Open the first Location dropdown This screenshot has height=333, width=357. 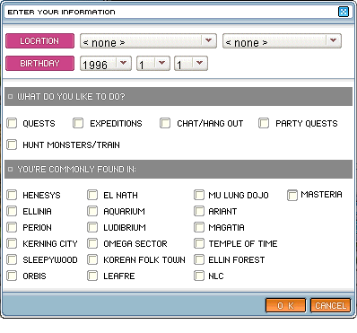click(x=148, y=41)
